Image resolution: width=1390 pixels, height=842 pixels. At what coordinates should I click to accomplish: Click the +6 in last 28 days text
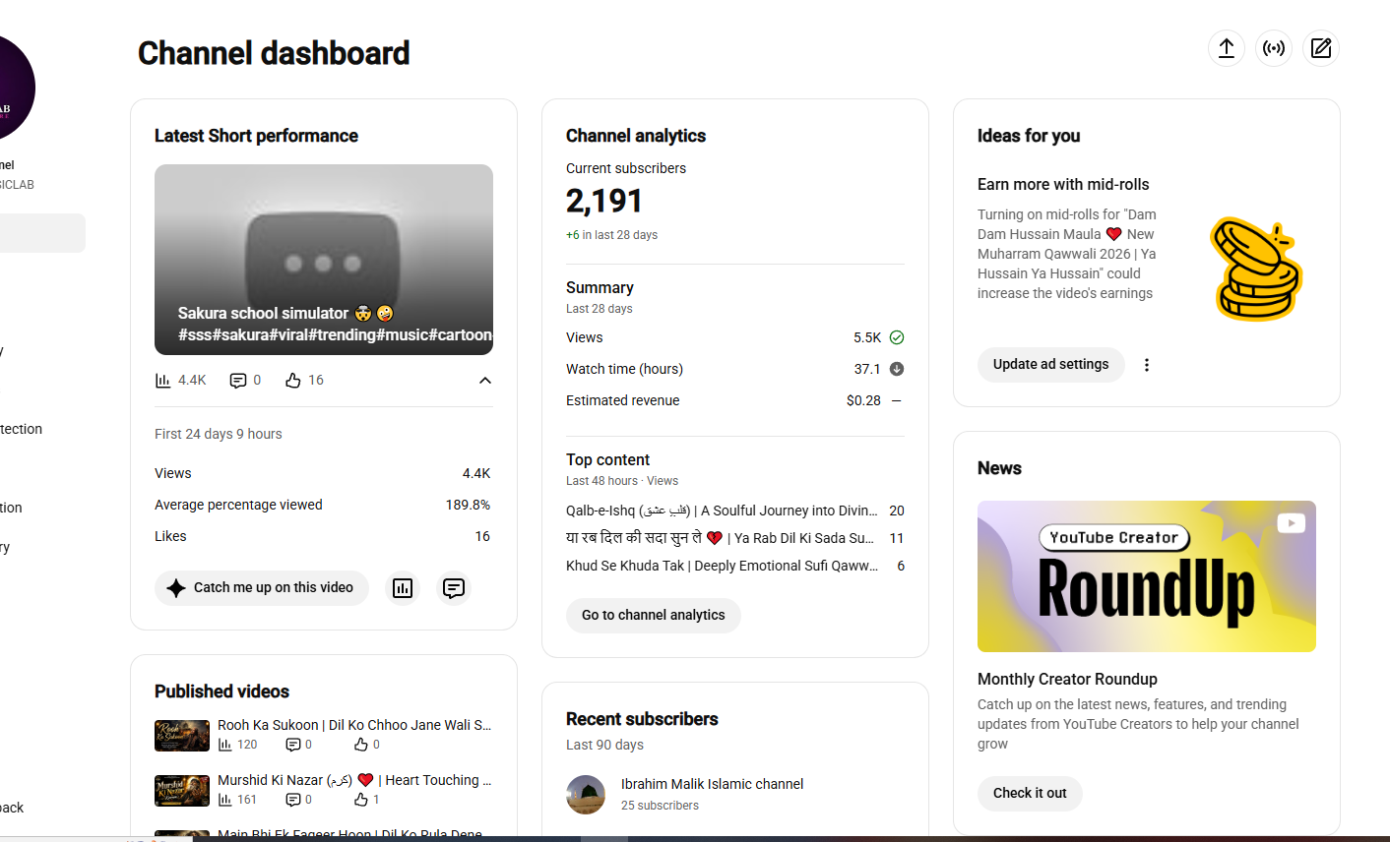pyautogui.click(x=611, y=235)
